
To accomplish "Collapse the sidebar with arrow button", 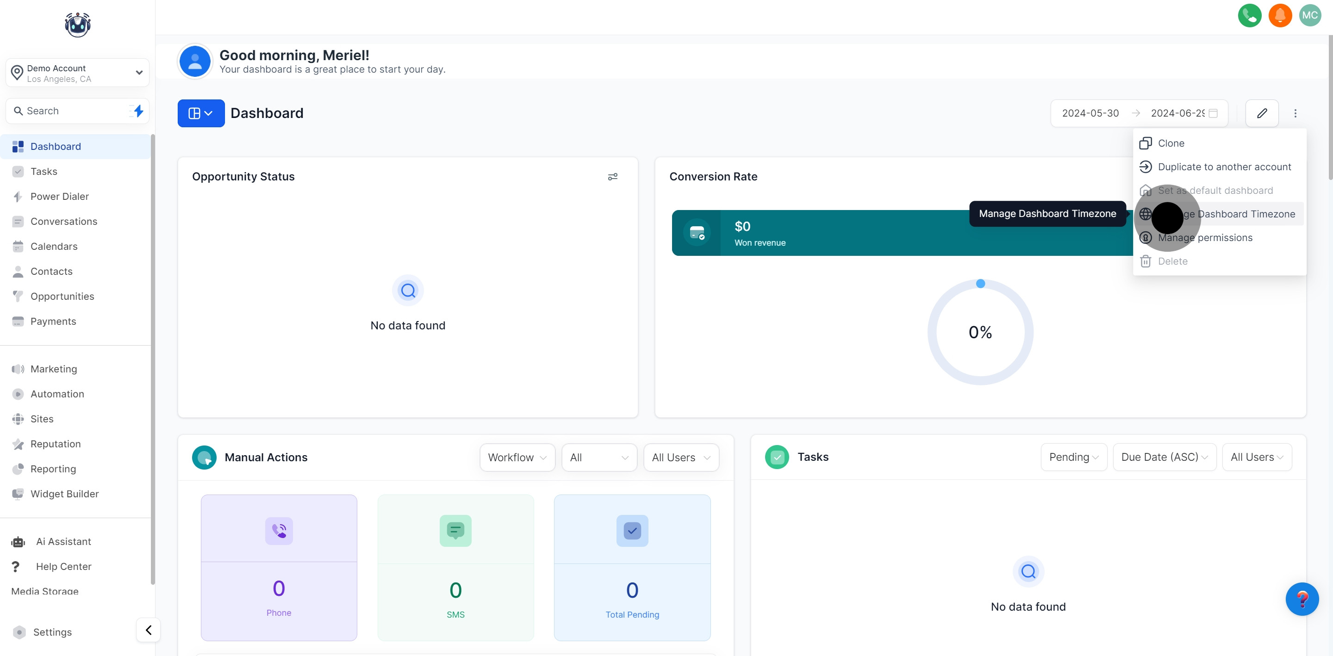I will [149, 630].
